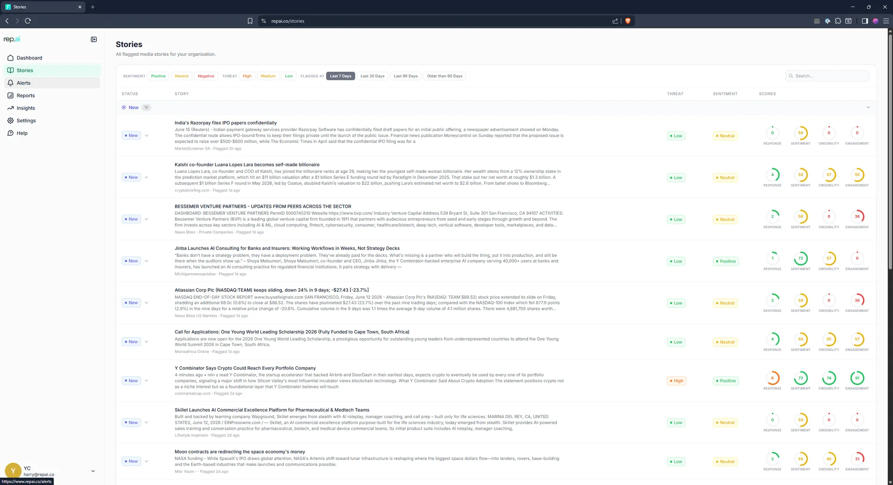The height and width of the screenshot is (485, 893).
Task: Open status dropdown for Skillet story
Action: coord(147,423)
